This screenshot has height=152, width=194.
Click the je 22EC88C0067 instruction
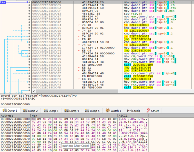click(x=135, y=31)
